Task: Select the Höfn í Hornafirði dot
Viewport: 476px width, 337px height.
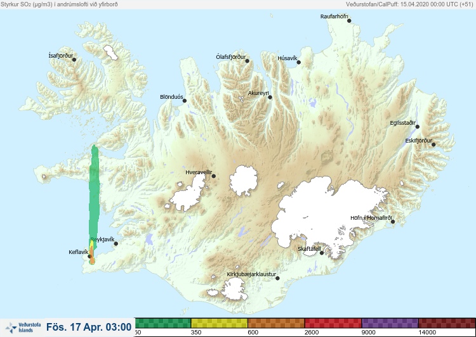Action: tap(392, 222)
